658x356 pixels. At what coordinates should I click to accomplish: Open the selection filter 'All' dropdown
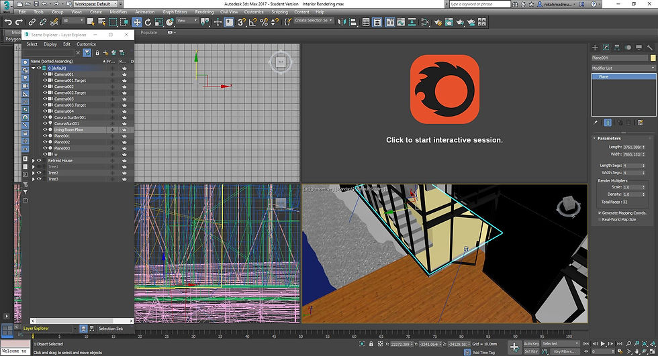[74, 21]
